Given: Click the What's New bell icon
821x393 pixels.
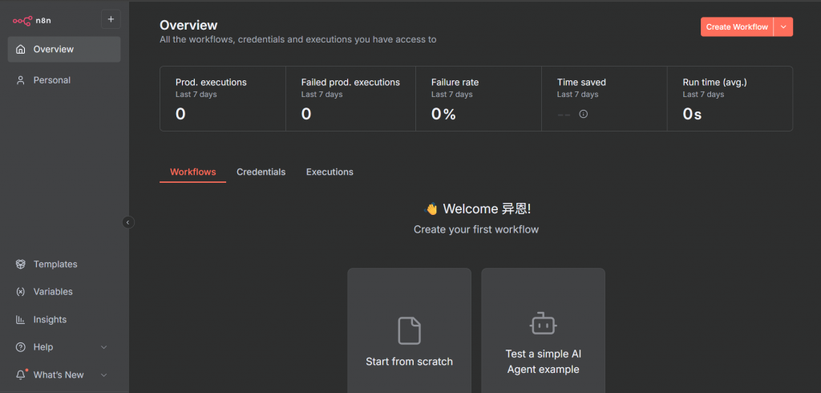Looking at the screenshot, I should click(x=21, y=375).
